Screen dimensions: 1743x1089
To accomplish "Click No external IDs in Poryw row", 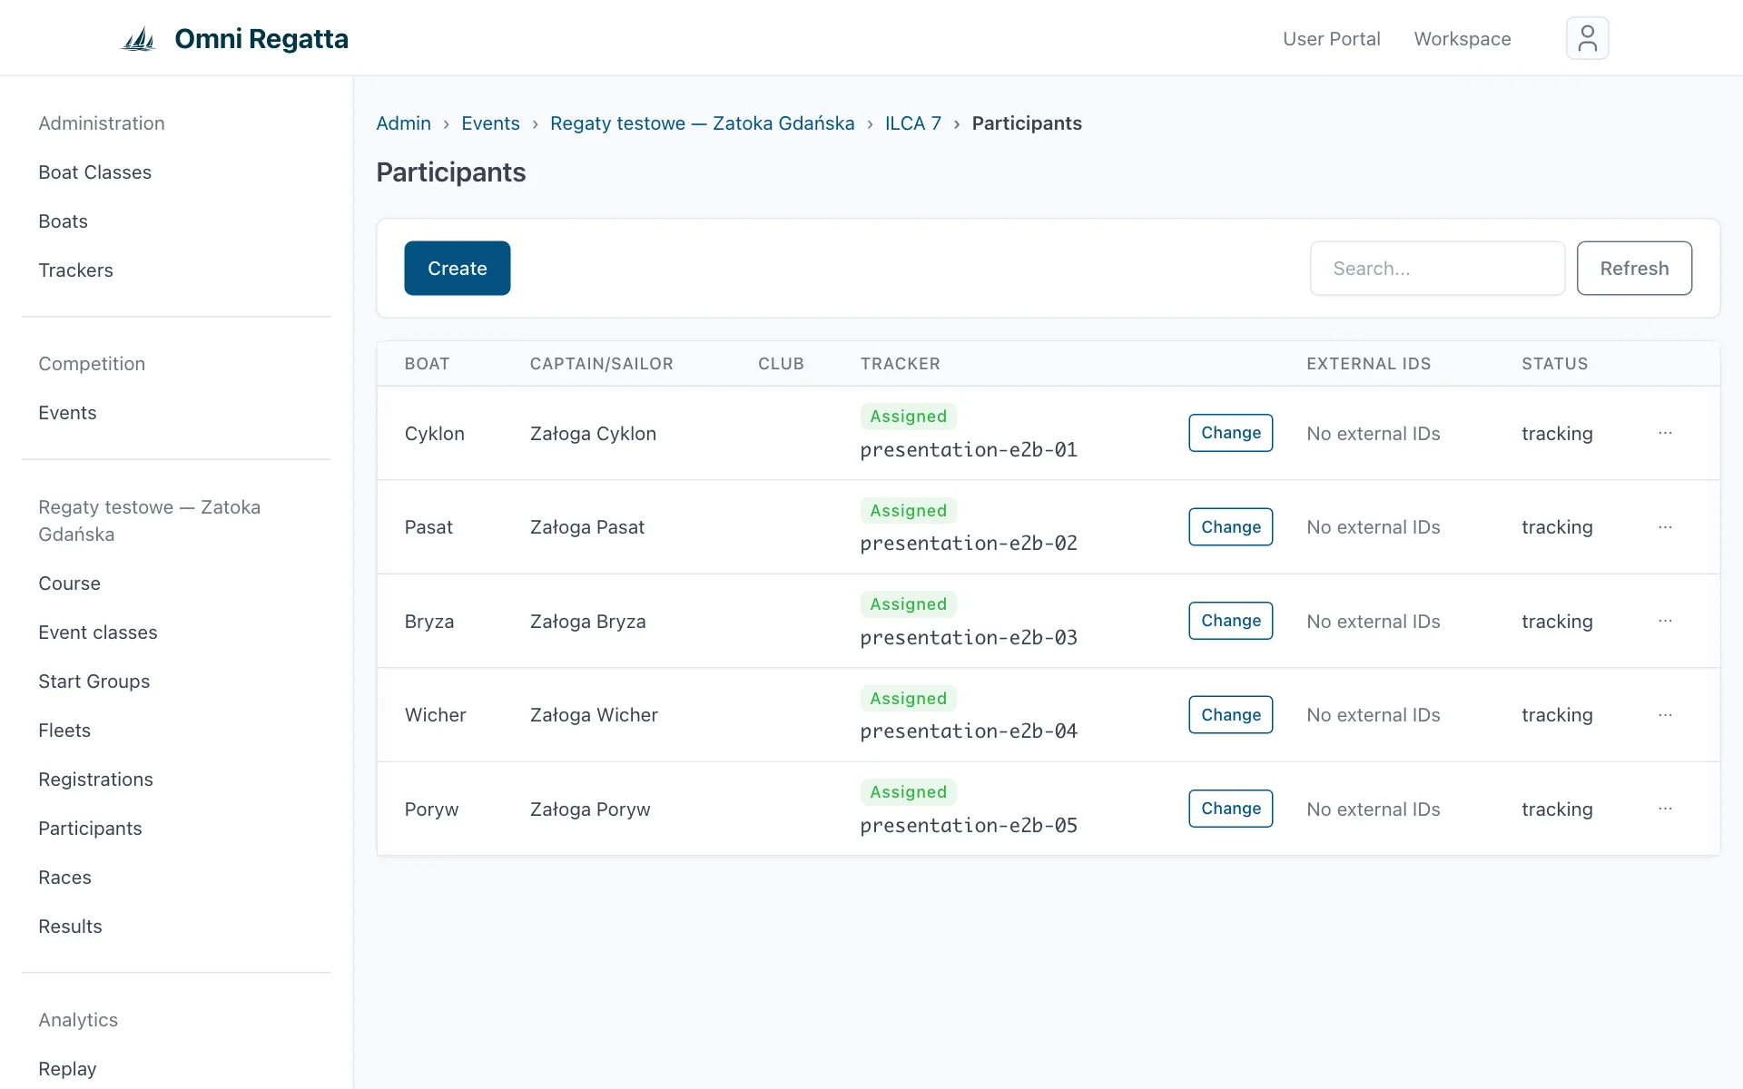I will (1374, 809).
